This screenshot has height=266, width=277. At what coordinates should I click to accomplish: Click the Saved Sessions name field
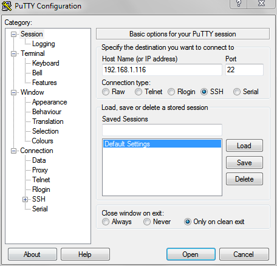point(162,130)
